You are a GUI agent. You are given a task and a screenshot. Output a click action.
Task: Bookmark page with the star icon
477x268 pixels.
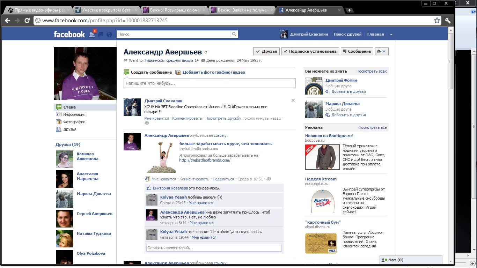click(437, 21)
